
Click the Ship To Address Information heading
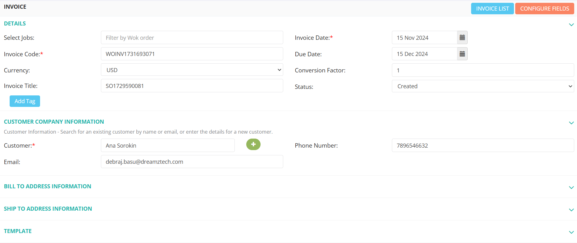pos(48,209)
